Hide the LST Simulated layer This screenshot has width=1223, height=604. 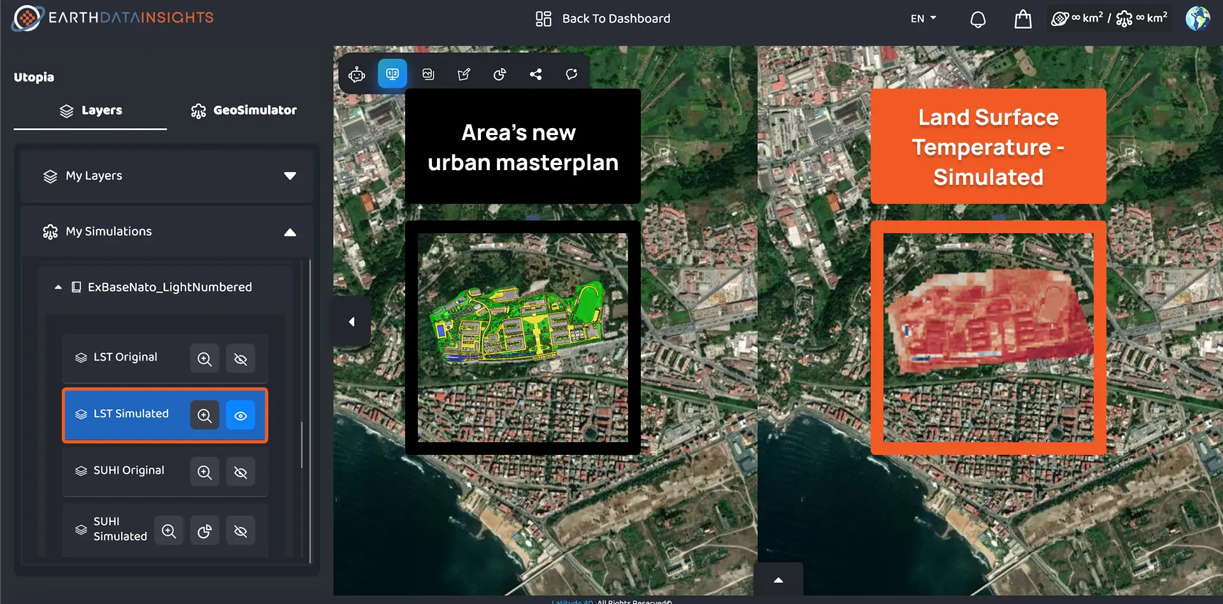[x=241, y=415]
